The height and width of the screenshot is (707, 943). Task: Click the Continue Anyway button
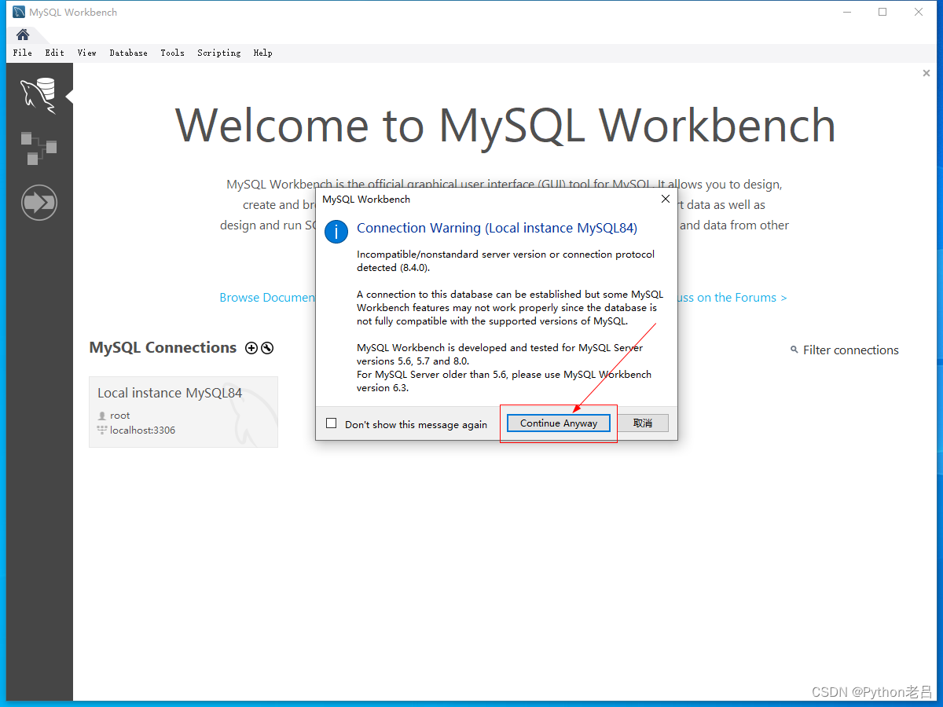coord(559,423)
